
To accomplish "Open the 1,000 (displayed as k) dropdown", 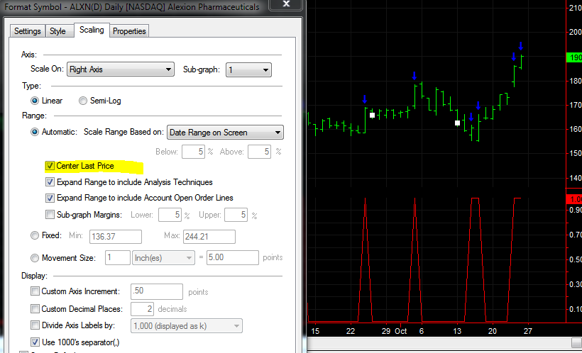I will point(187,326).
